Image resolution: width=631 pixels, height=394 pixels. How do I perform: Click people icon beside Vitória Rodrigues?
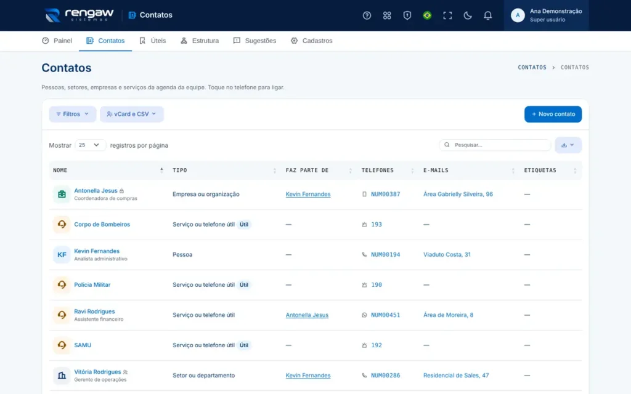[125, 372]
